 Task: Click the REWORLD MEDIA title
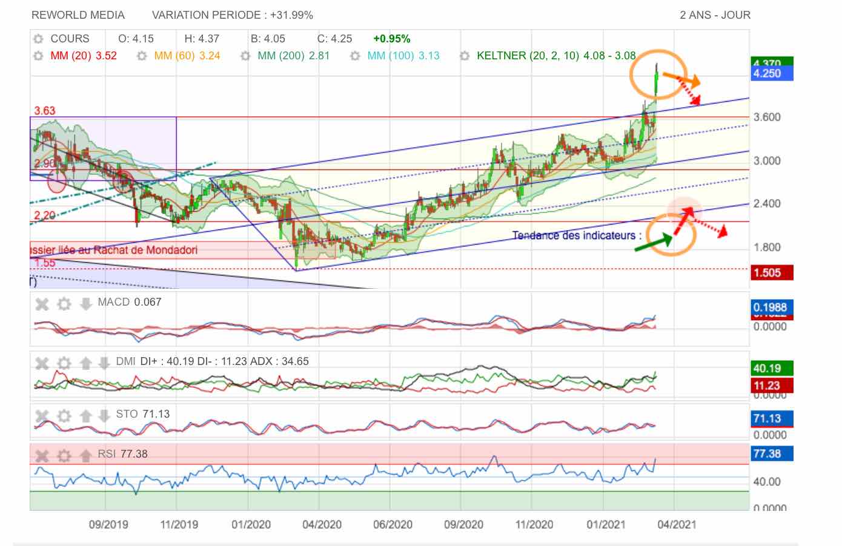(78, 15)
